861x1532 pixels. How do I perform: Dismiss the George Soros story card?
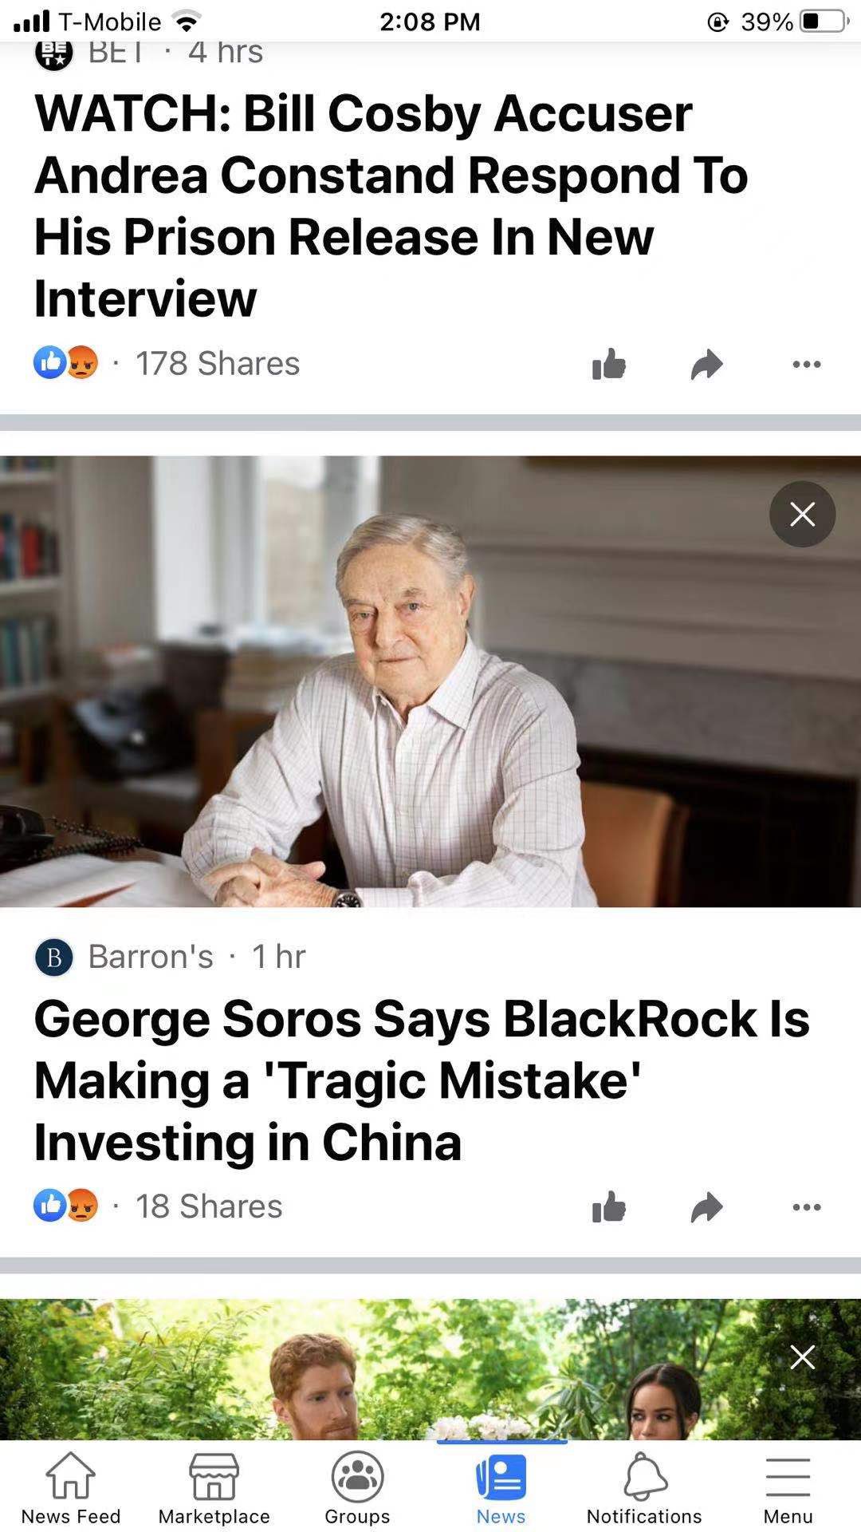tap(802, 515)
